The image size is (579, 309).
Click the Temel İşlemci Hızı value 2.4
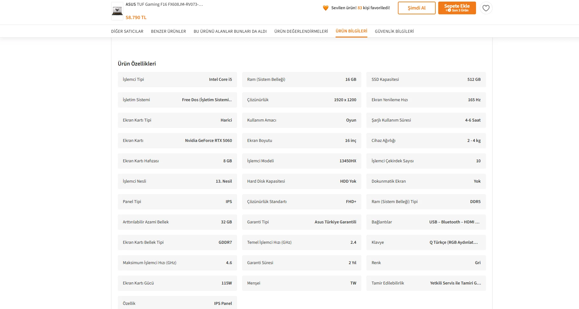click(353, 242)
